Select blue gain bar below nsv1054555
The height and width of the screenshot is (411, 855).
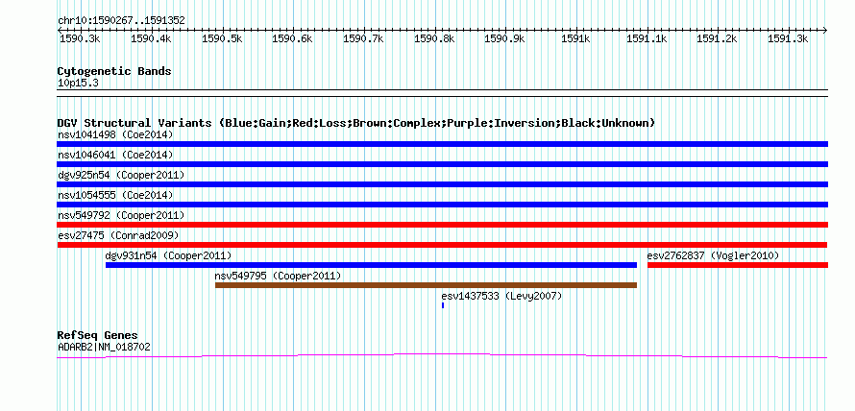point(443,205)
